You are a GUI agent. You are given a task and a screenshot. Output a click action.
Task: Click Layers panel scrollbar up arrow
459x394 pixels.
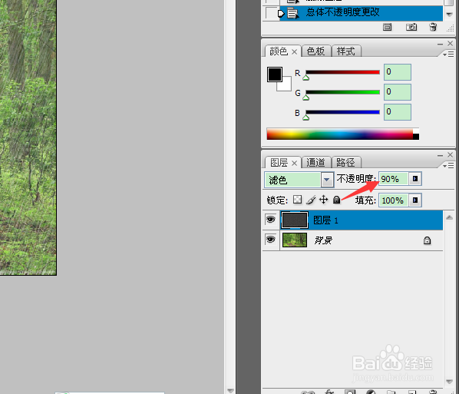point(449,217)
